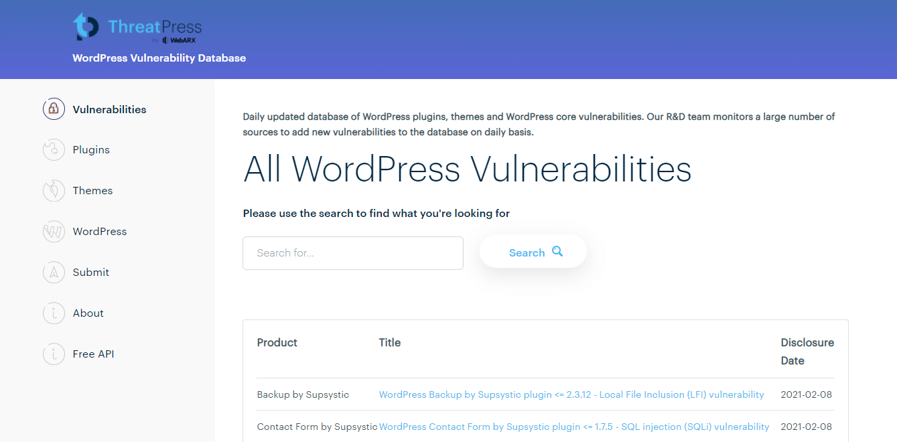Select the Free API info icon

pyautogui.click(x=54, y=354)
